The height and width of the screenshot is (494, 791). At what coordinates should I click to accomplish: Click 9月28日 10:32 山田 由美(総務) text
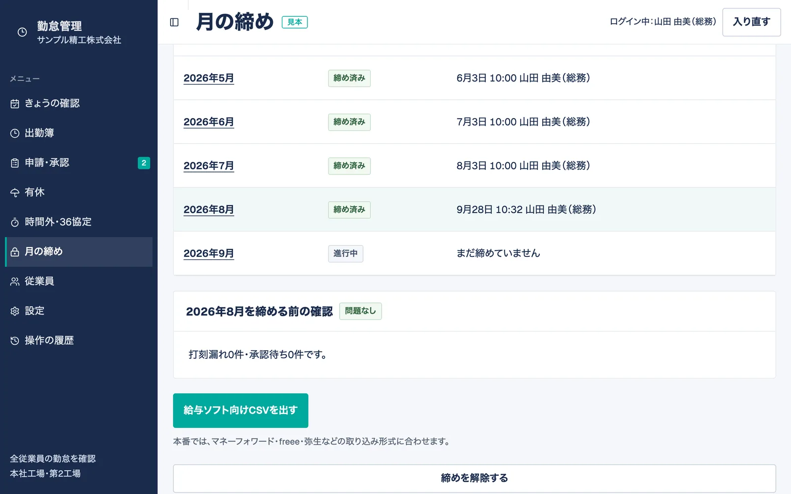(526, 209)
